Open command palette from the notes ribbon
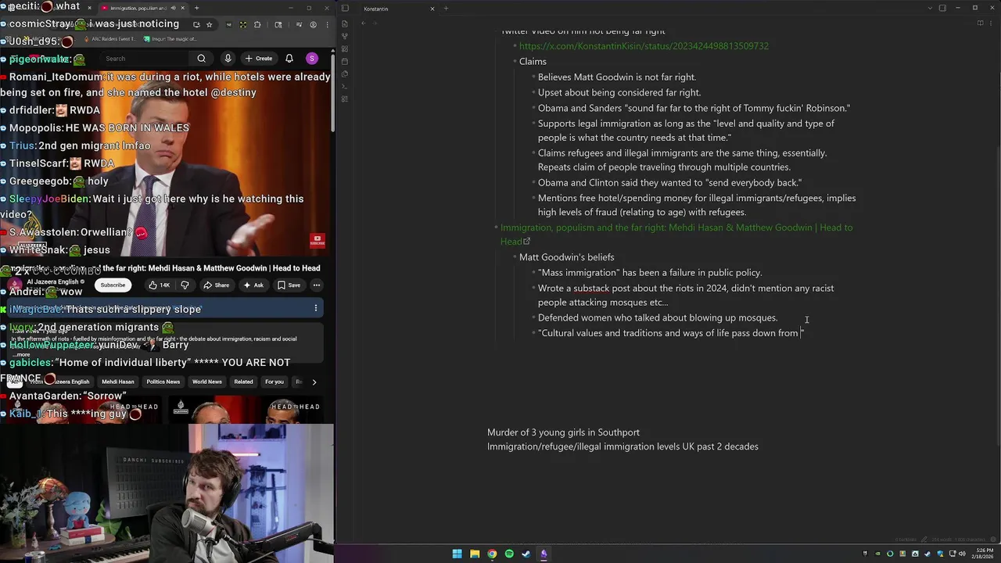1001x563 pixels. [345, 86]
